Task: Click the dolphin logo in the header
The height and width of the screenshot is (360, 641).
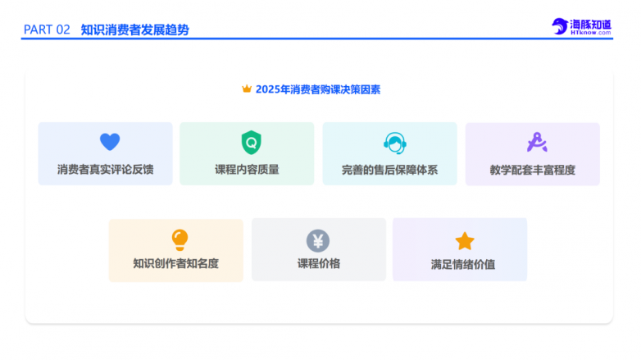Action: click(x=560, y=27)
